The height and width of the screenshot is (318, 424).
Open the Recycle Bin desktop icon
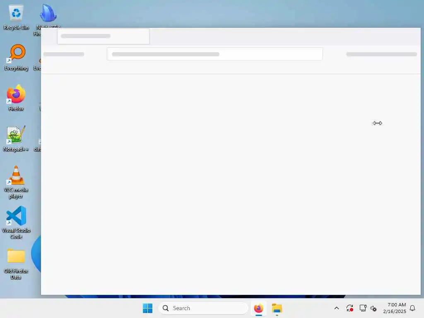click(x=16, y=17)
